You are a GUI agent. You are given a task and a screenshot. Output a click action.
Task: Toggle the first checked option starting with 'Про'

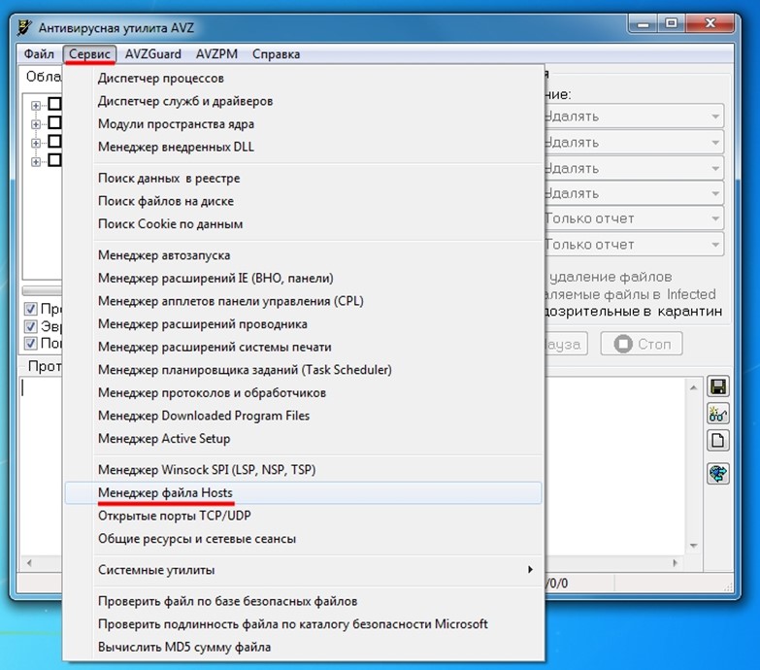(31, 310)
